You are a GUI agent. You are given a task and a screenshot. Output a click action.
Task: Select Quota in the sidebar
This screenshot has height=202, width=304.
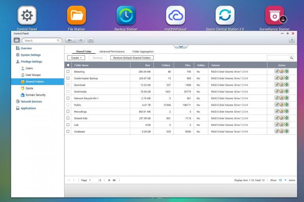pos(29,88)
